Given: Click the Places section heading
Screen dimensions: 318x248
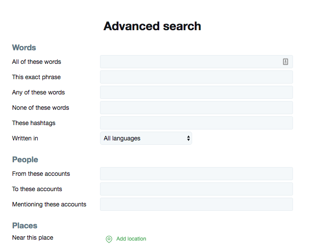Looking at the screenshot, I should click(x=25, y=226).
